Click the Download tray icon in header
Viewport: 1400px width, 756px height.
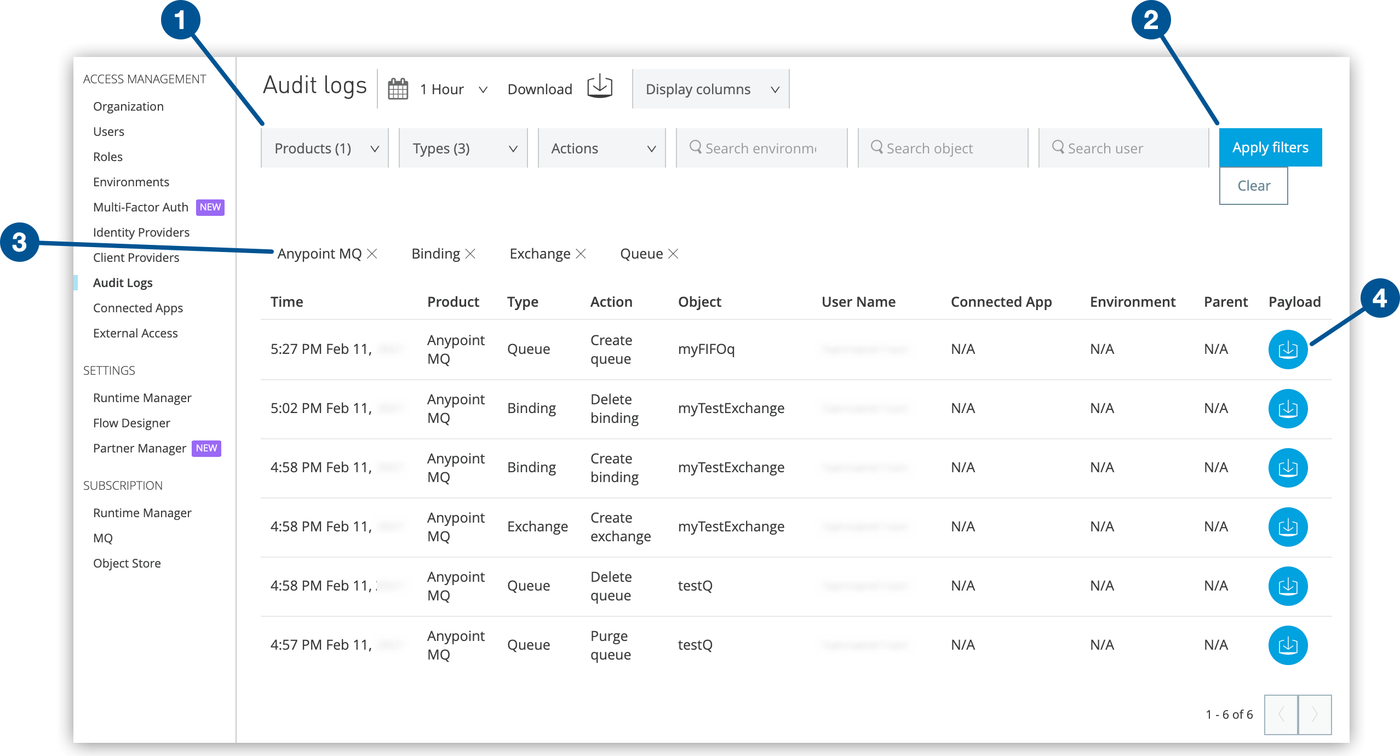coord(600,87)
